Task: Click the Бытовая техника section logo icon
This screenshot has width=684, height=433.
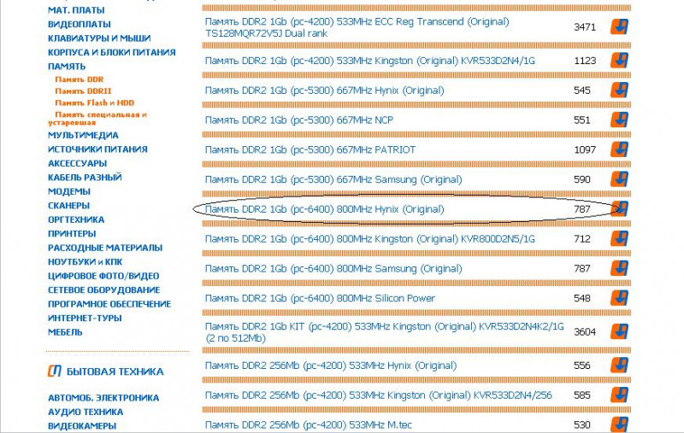Action: [x=54, y=372]
